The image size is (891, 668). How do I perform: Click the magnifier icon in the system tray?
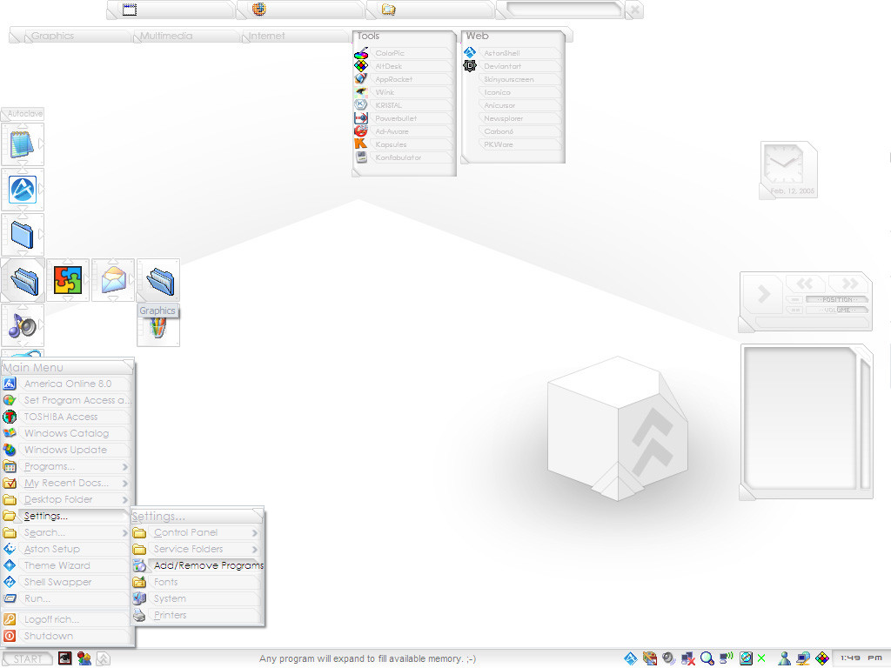[x=707, y=658]
